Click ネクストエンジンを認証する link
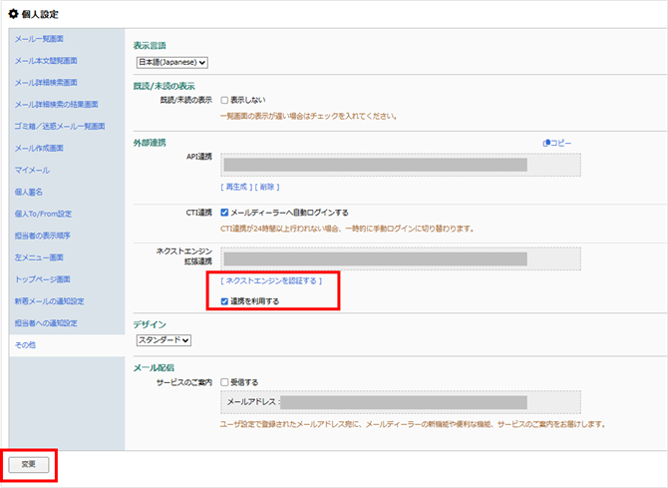 click(271, 280)
